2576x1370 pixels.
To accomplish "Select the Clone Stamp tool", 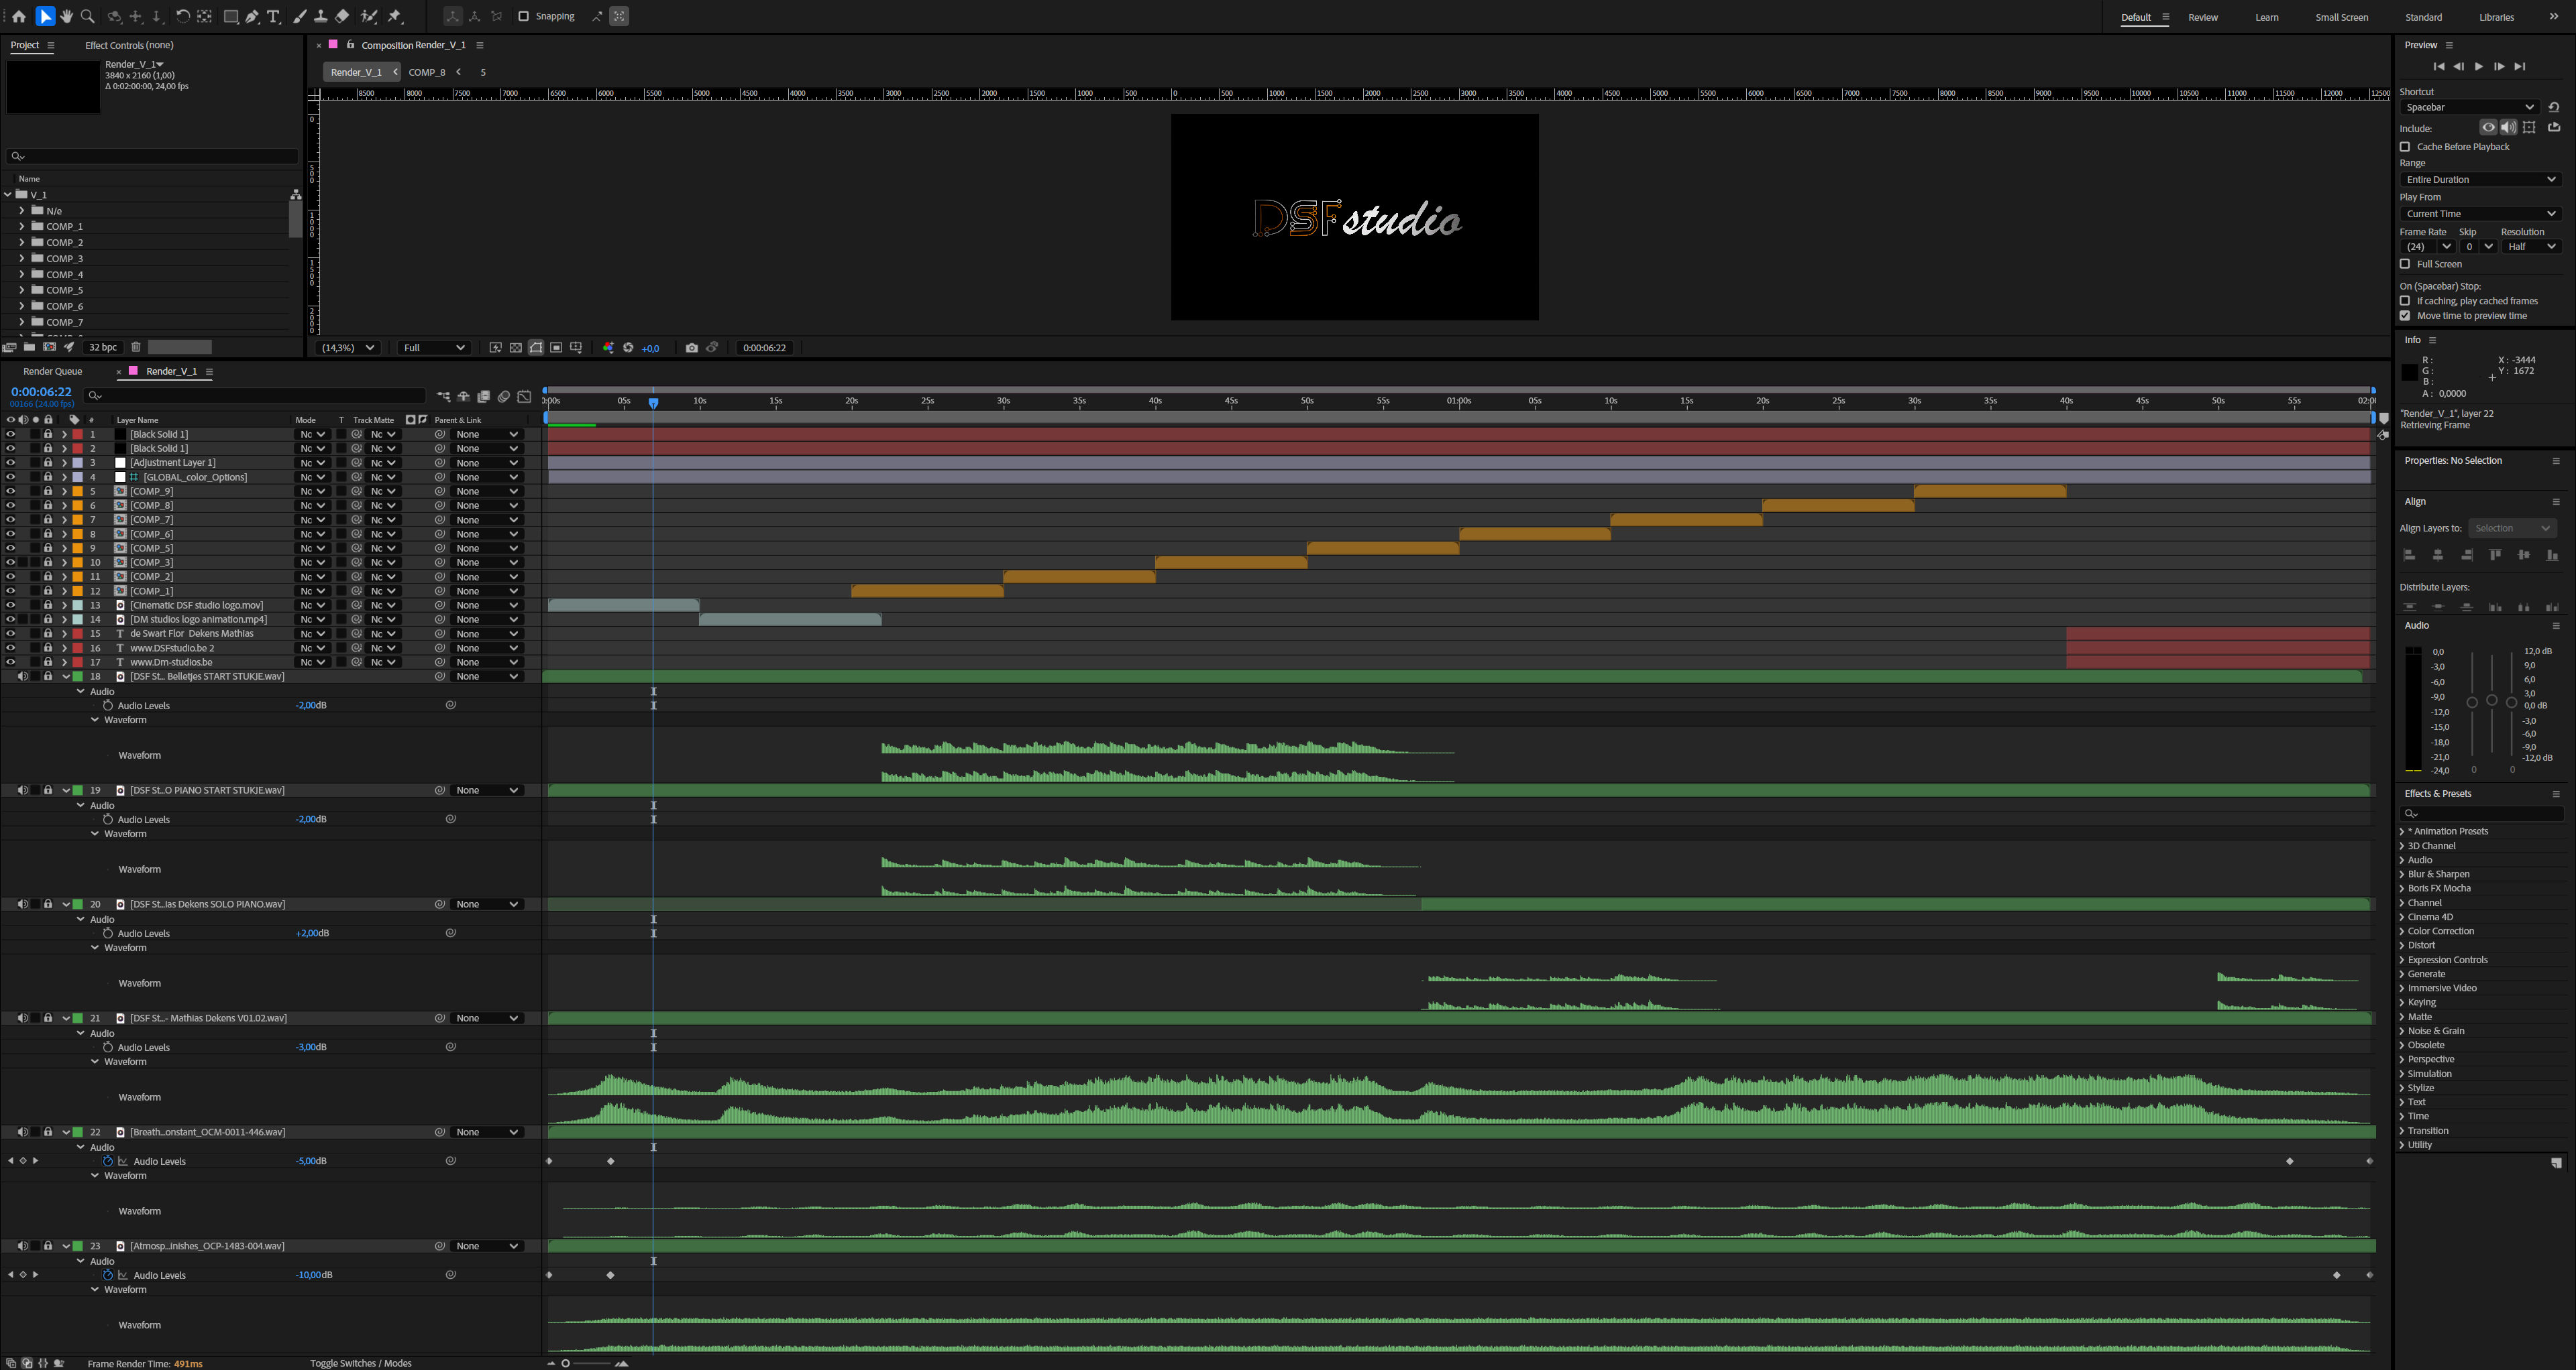I will coord(320,16).
